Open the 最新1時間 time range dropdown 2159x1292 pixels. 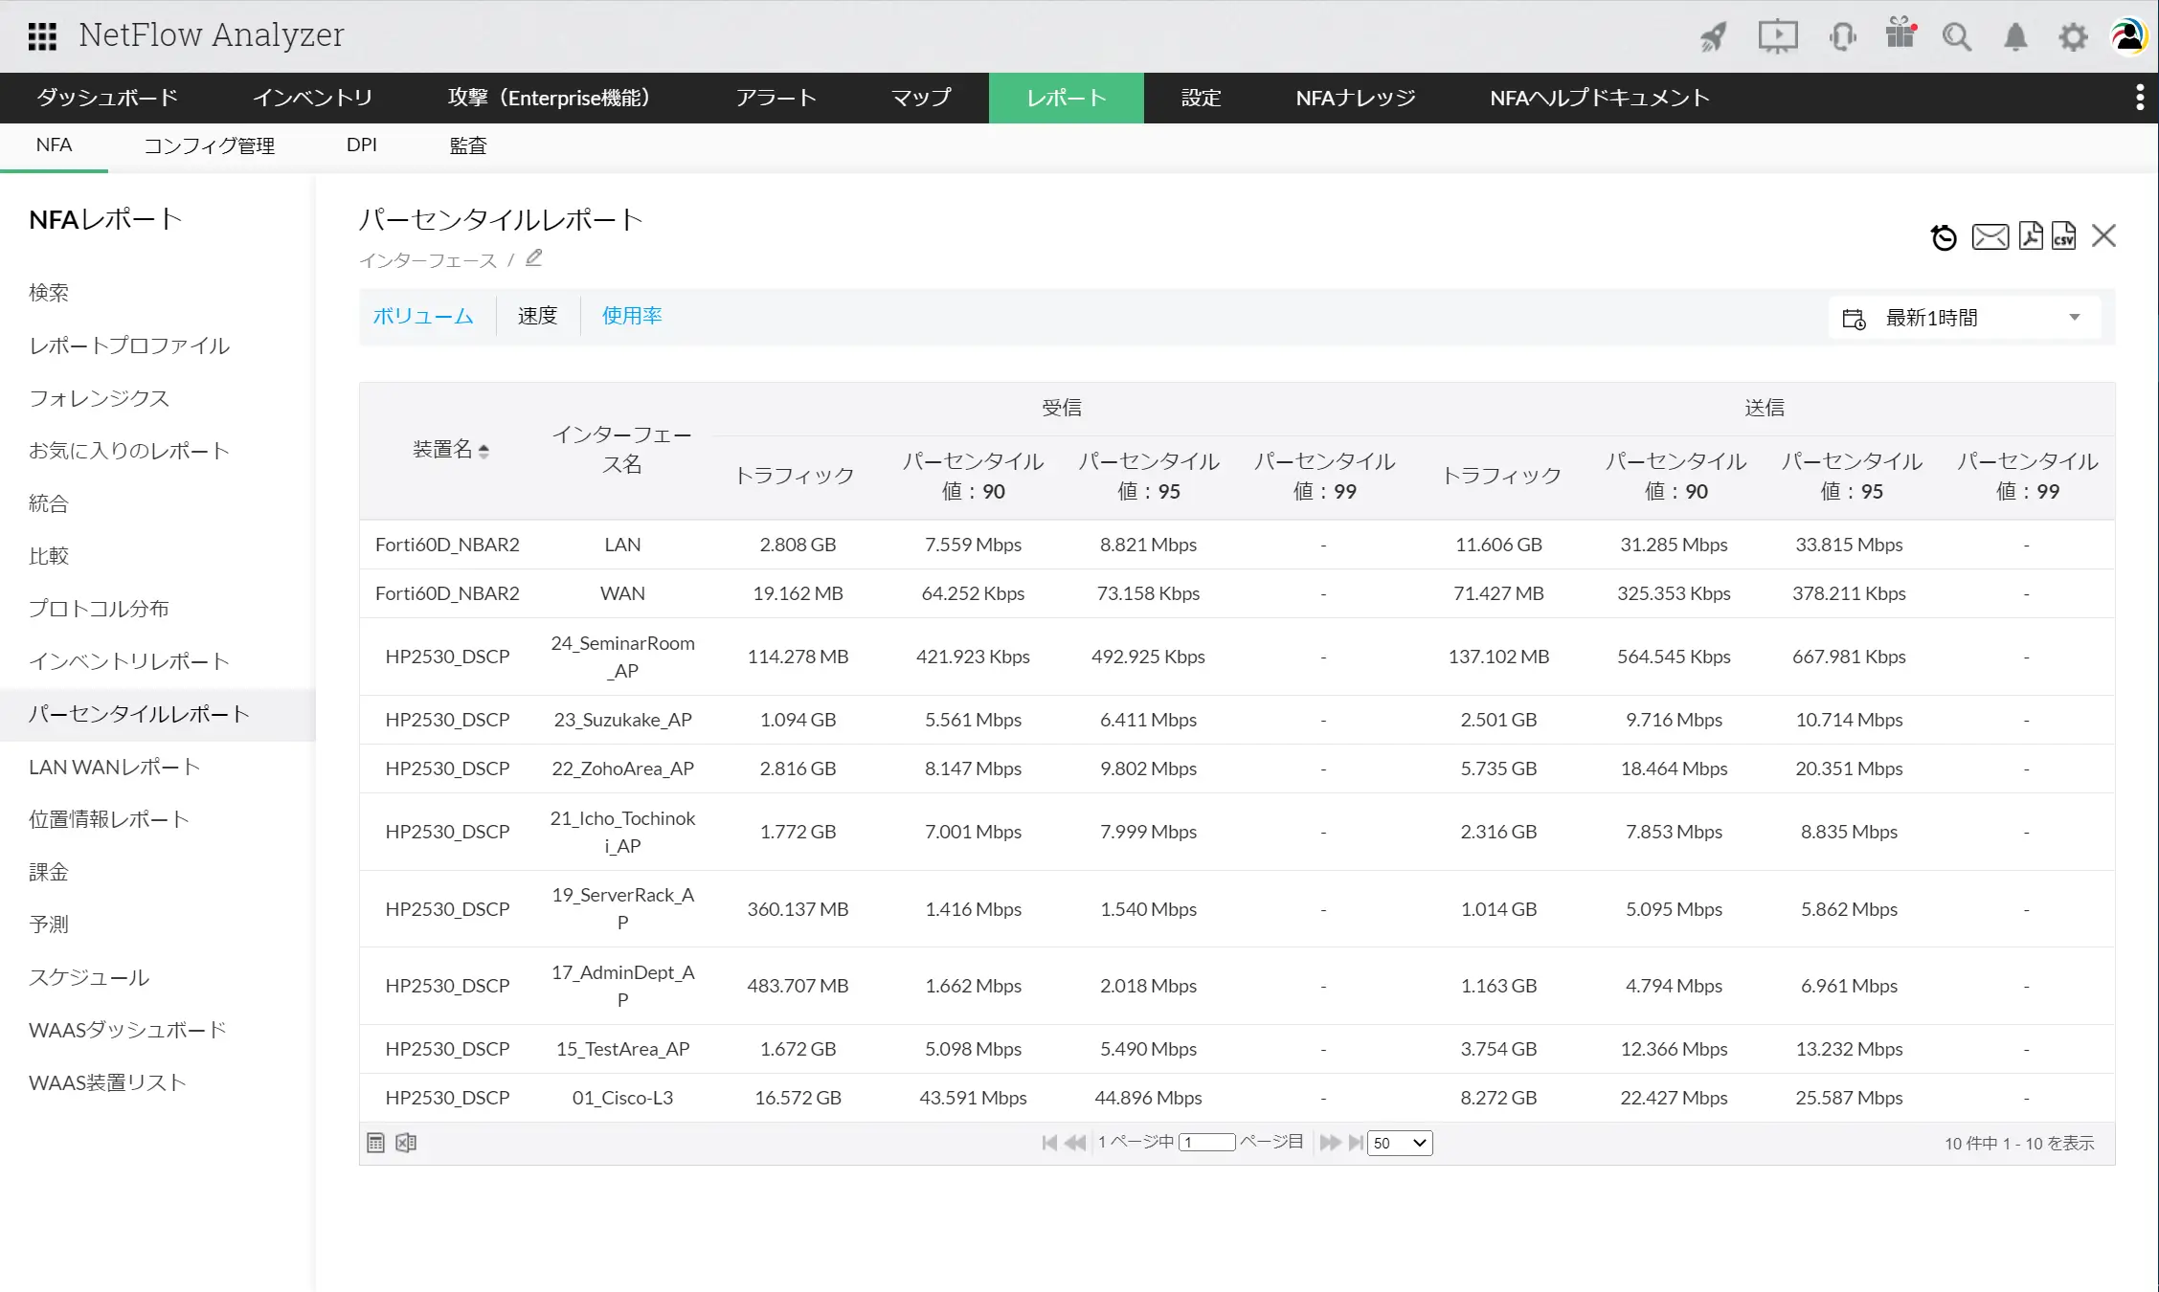tap(1965, 318)
